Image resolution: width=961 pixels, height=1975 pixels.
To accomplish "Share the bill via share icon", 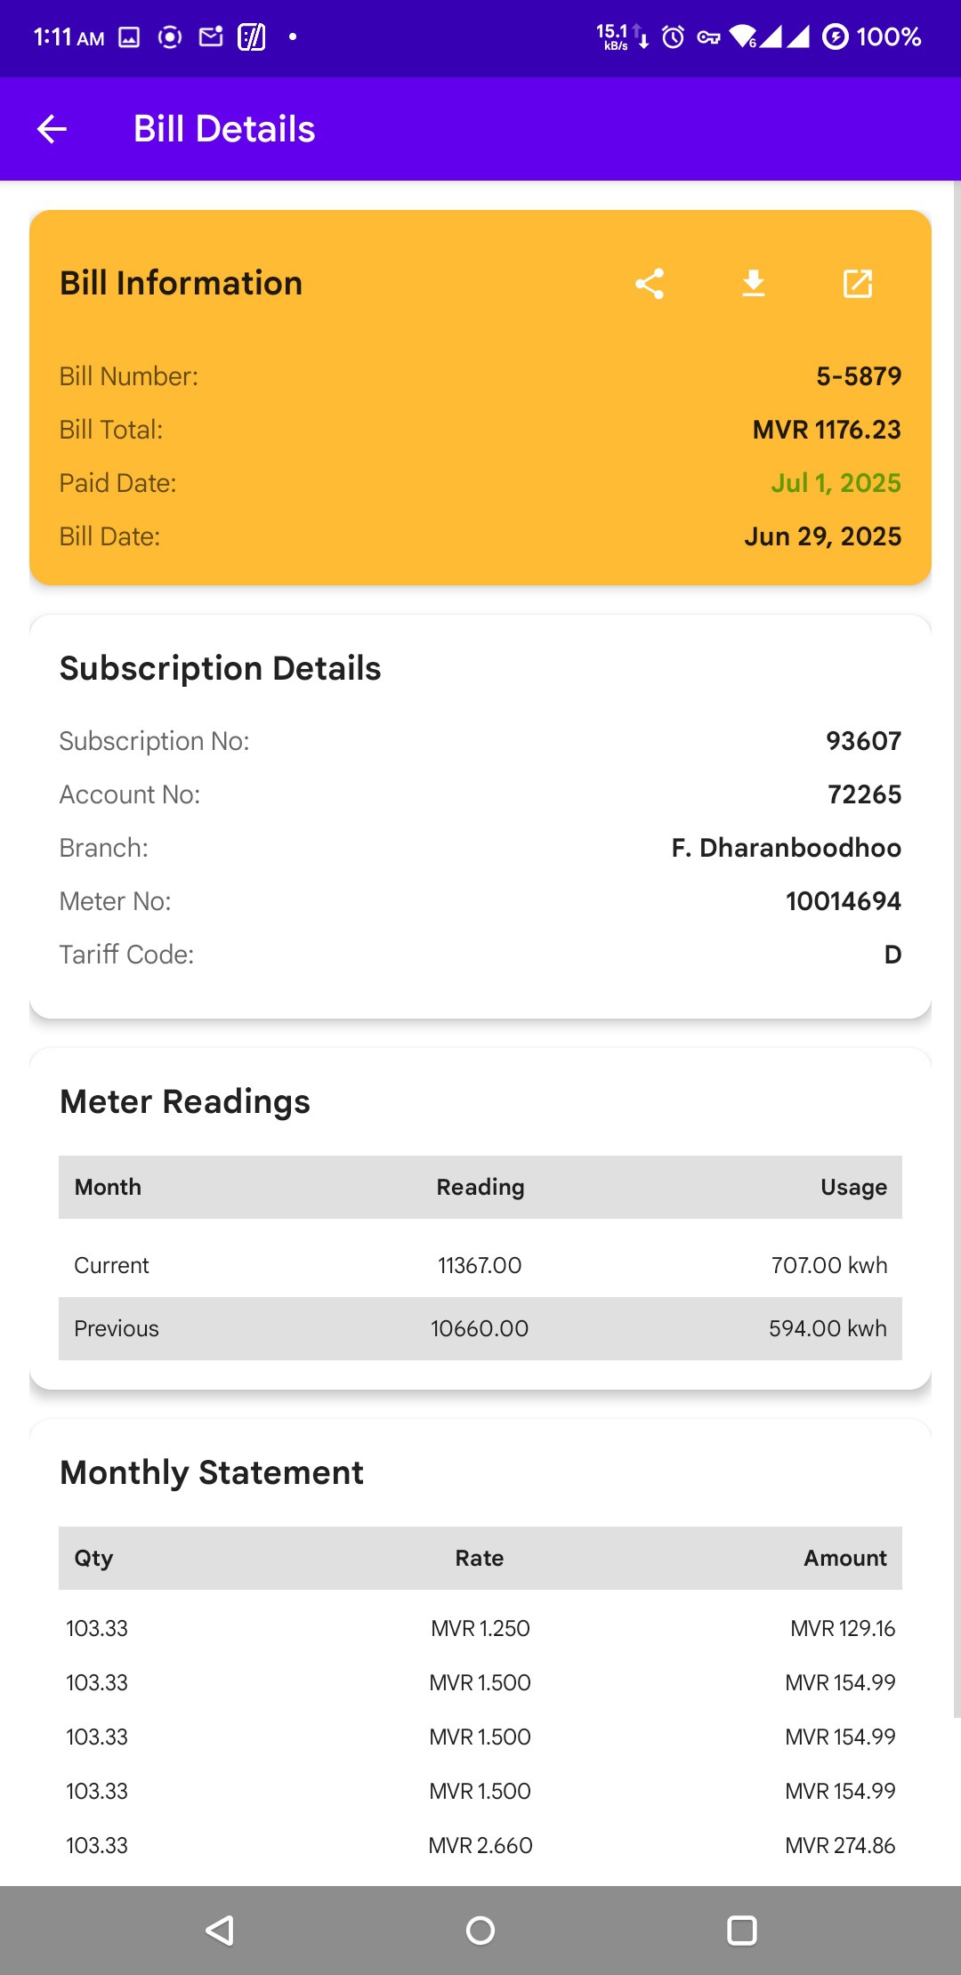I will coord(650,284).
